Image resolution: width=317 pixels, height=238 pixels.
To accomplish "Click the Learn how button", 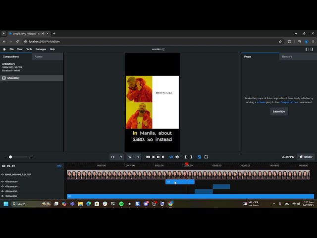I will click(x=279, y=111).
